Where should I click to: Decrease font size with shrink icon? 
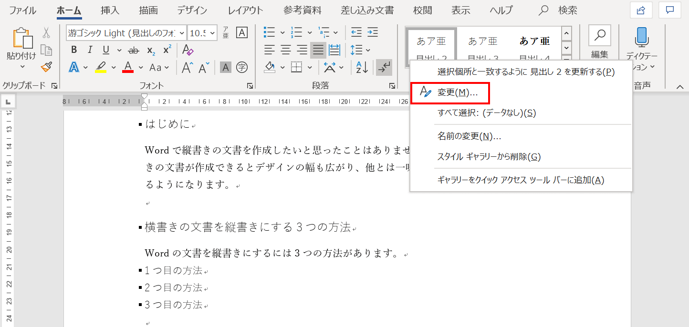tap(204, 67)
